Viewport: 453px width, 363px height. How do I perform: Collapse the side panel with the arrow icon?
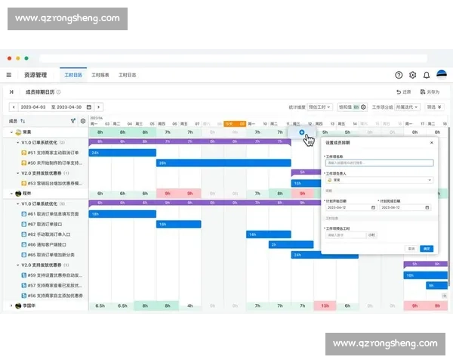pyautogui.click(x=11, y=92)
